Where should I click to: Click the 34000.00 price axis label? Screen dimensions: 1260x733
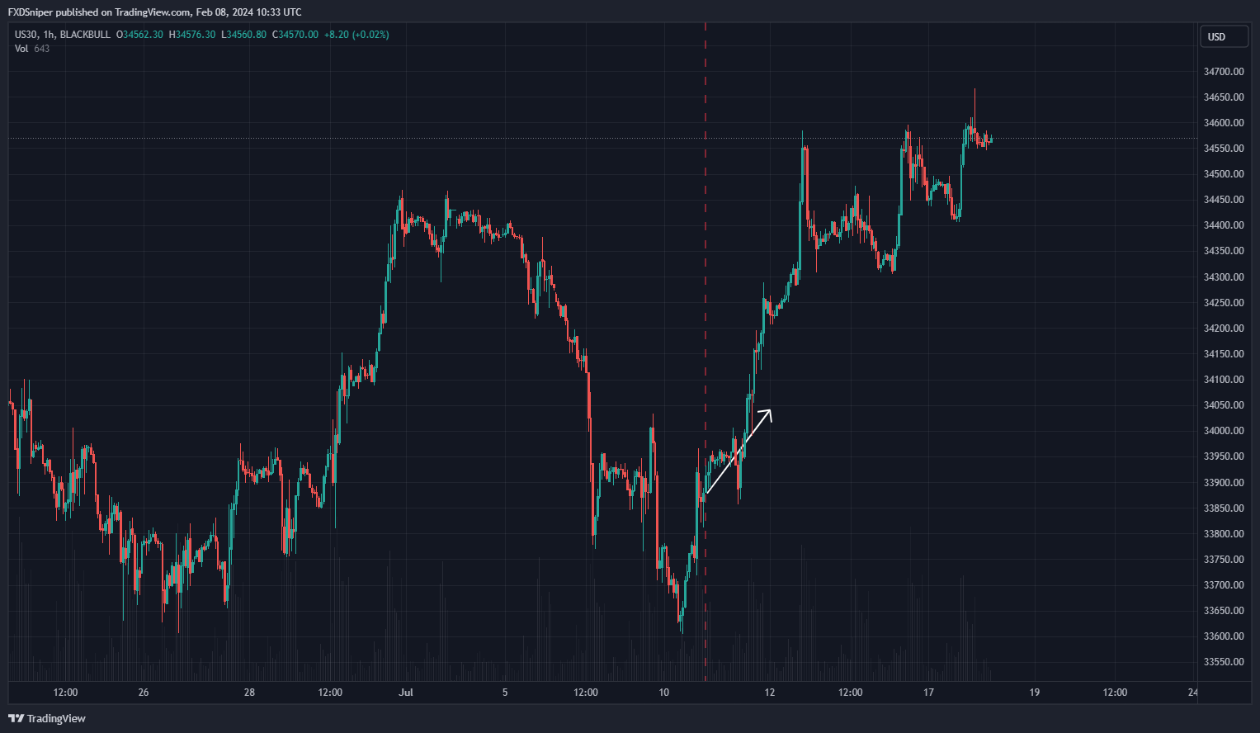click(1223, 431)
